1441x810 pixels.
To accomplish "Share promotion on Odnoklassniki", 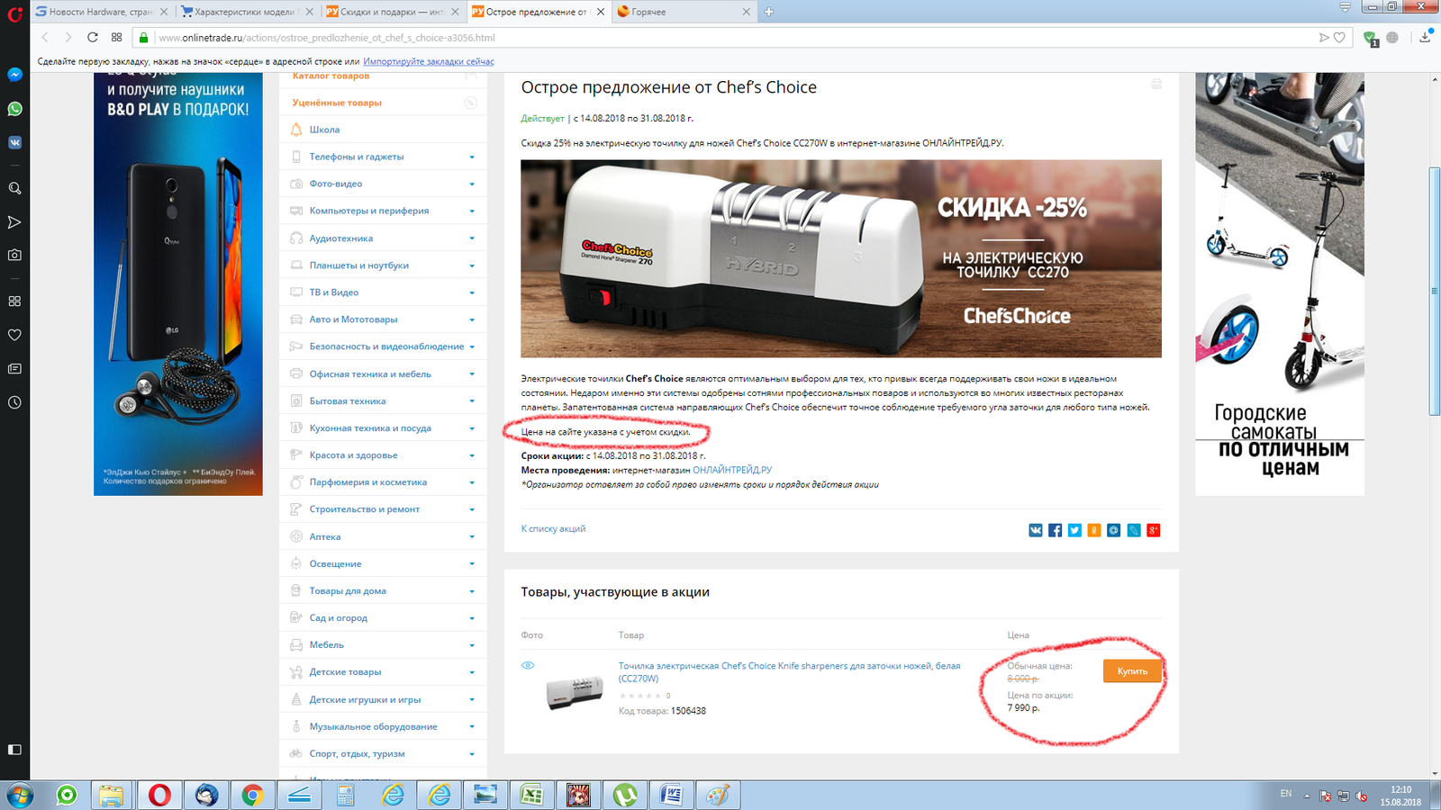I will tap(1094, 530).
